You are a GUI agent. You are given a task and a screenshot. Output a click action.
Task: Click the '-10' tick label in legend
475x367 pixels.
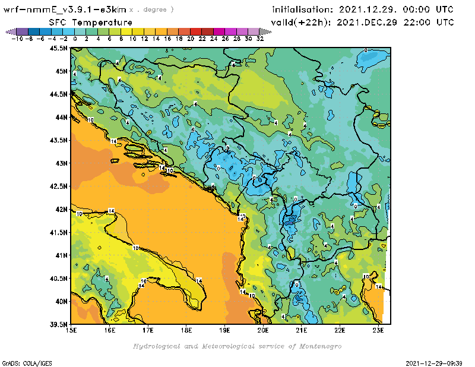(x=17, y=39)
